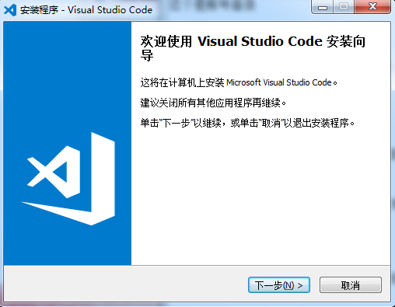Screen dimensions: 395x307
Task: Close the installer window
Action: 372,7
